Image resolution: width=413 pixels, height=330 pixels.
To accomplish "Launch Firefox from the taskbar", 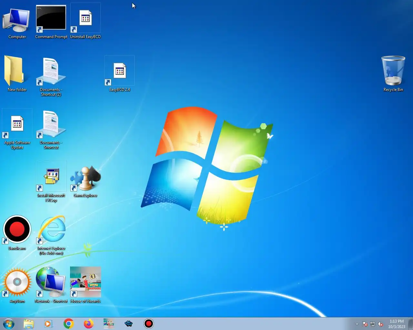I will pyautogui.click(x=88, y=324).
